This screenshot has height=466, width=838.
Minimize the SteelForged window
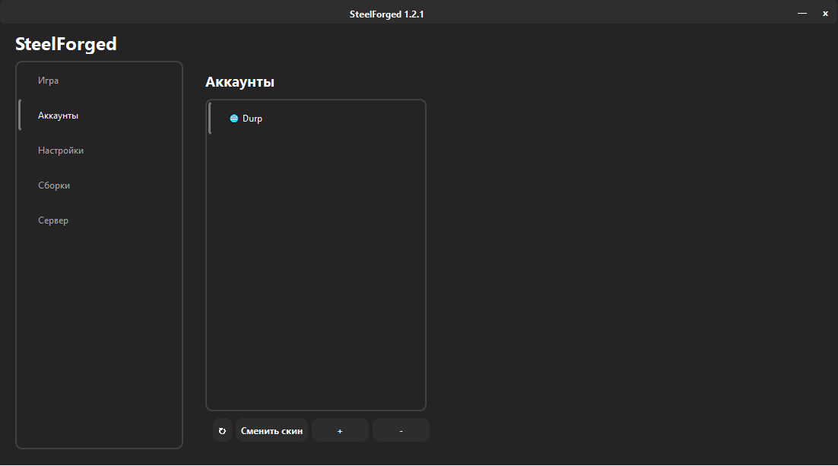(802, 14)
